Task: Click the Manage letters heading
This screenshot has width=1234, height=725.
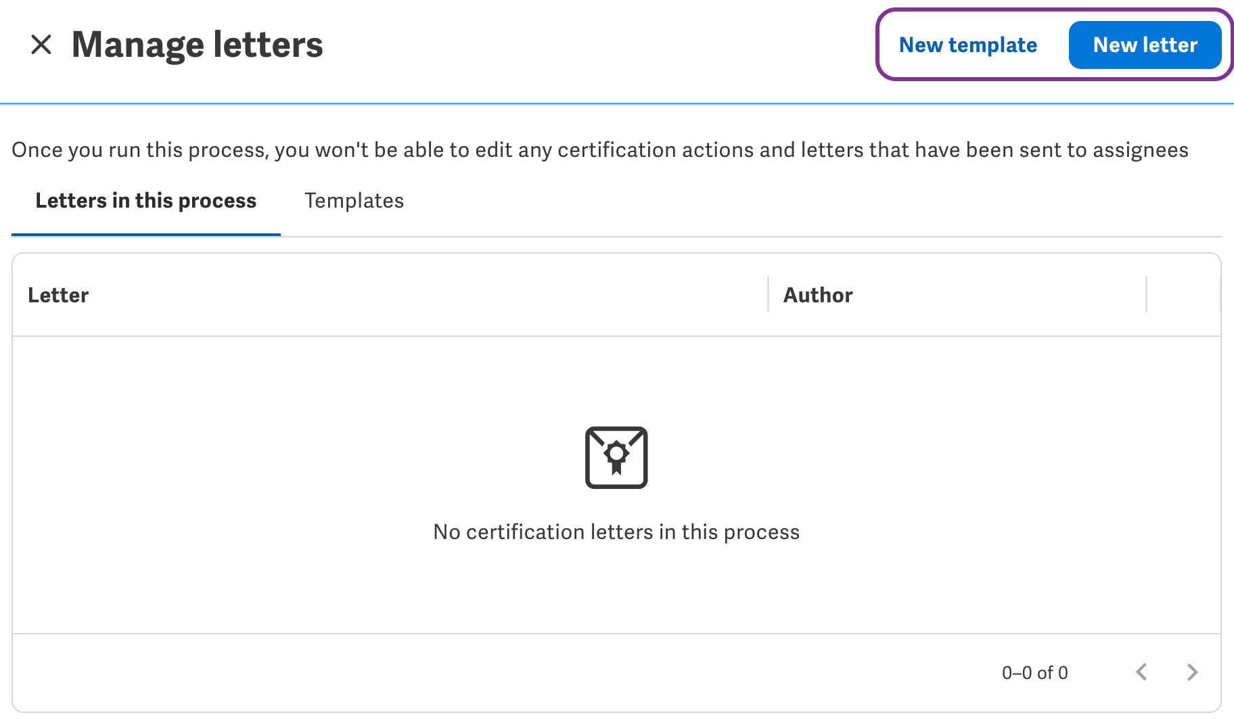Action: [x=198, y=45]
